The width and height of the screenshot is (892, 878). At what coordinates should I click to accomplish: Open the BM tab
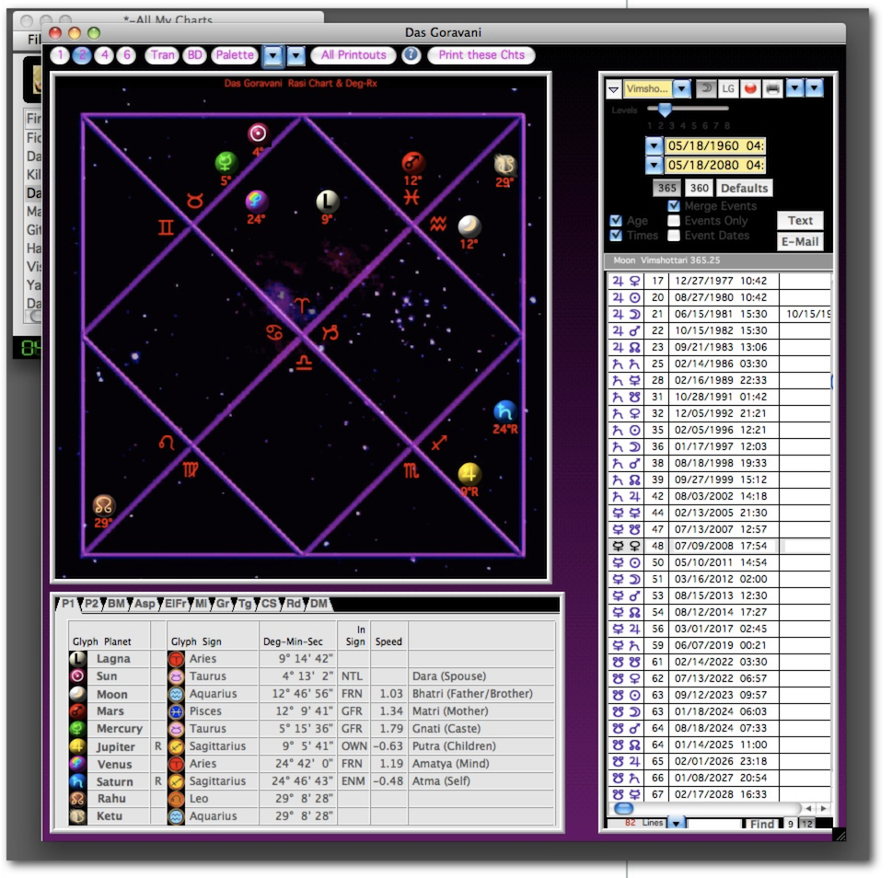pos(116,604)
